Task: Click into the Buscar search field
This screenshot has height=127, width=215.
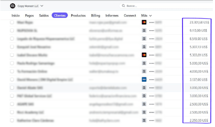Action: coord(166,6)
